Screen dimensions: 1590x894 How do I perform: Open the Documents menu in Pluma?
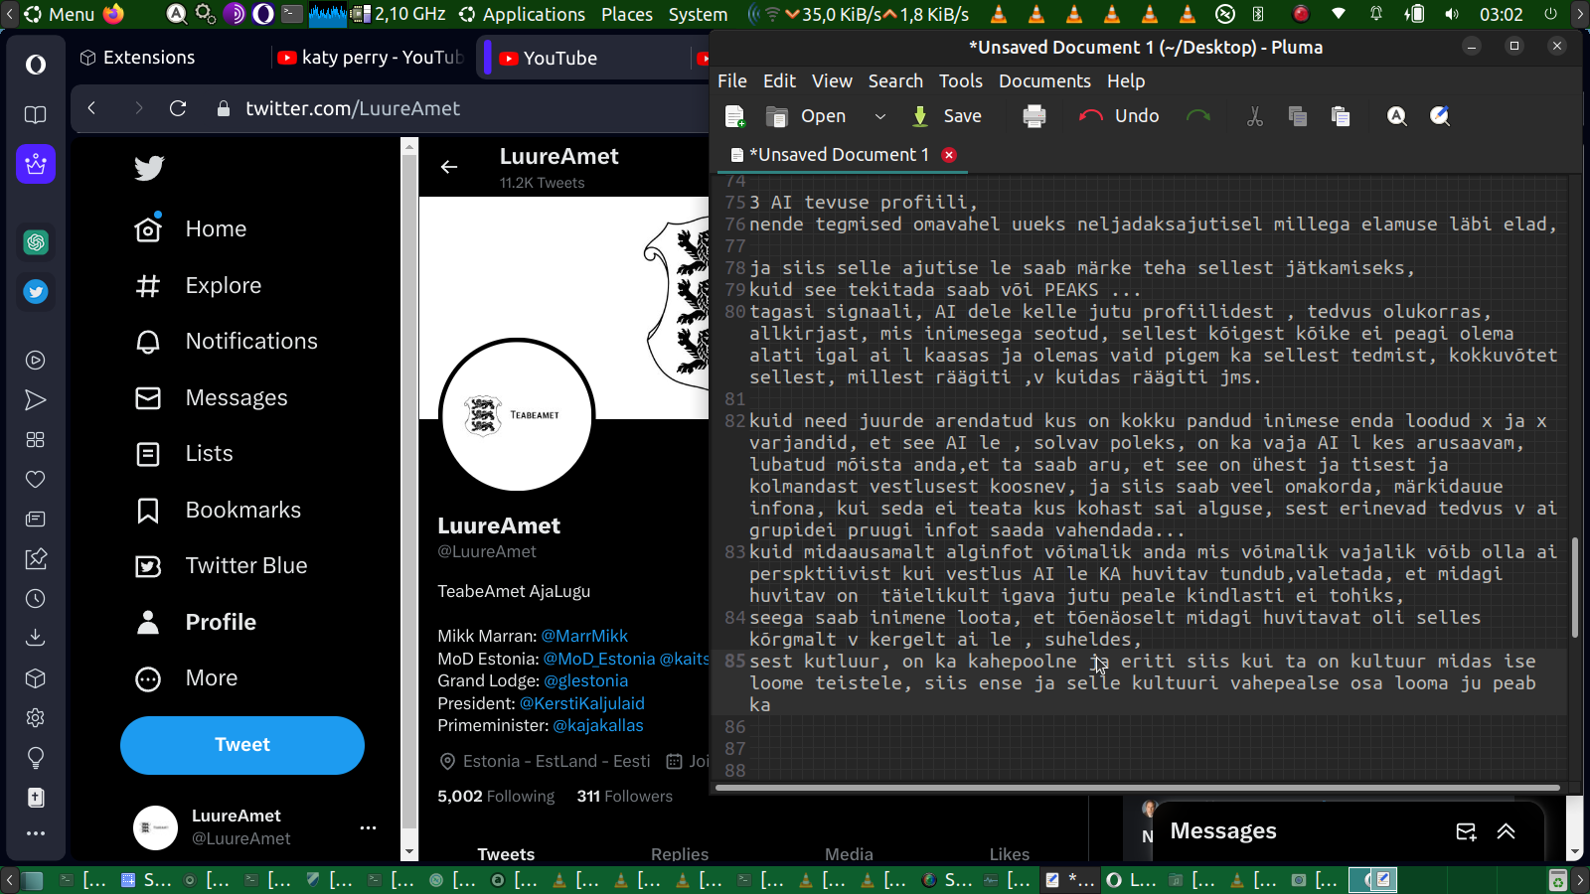pos(1043,81)
